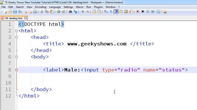This screenshot has height=110, width=197.
Task: Open the Window menu
Action: (111, 7)
